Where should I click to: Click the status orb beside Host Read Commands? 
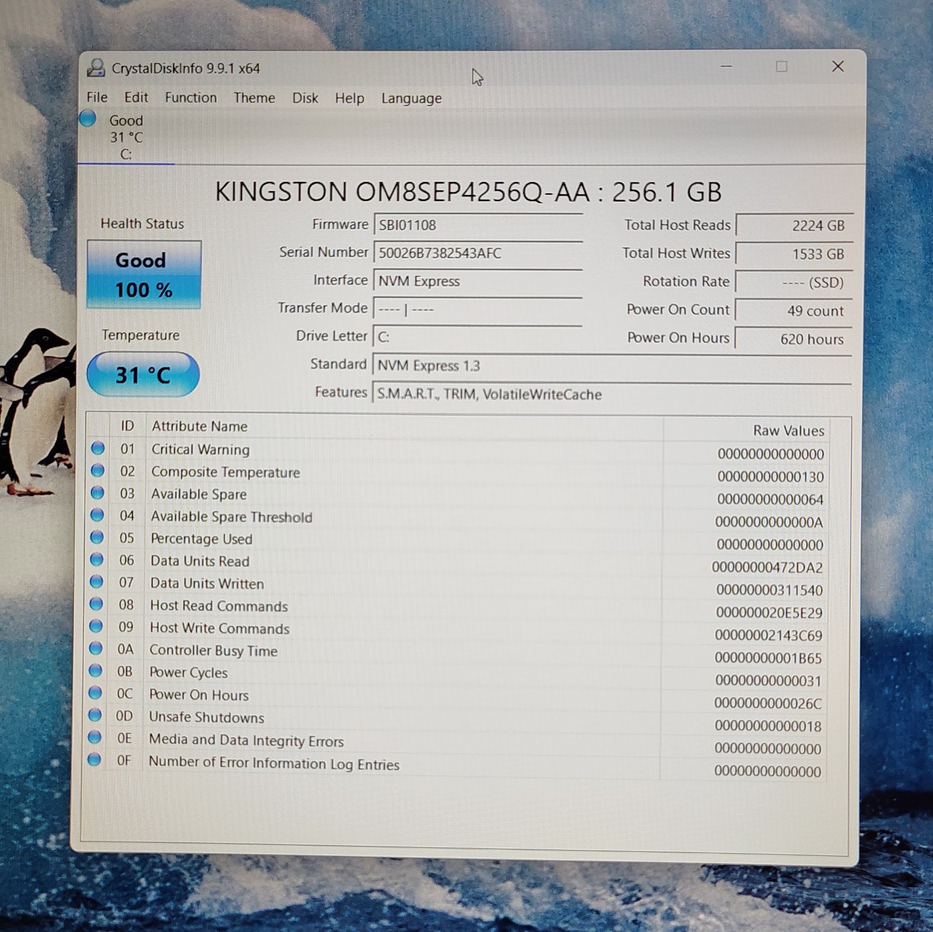click(96, 604)
